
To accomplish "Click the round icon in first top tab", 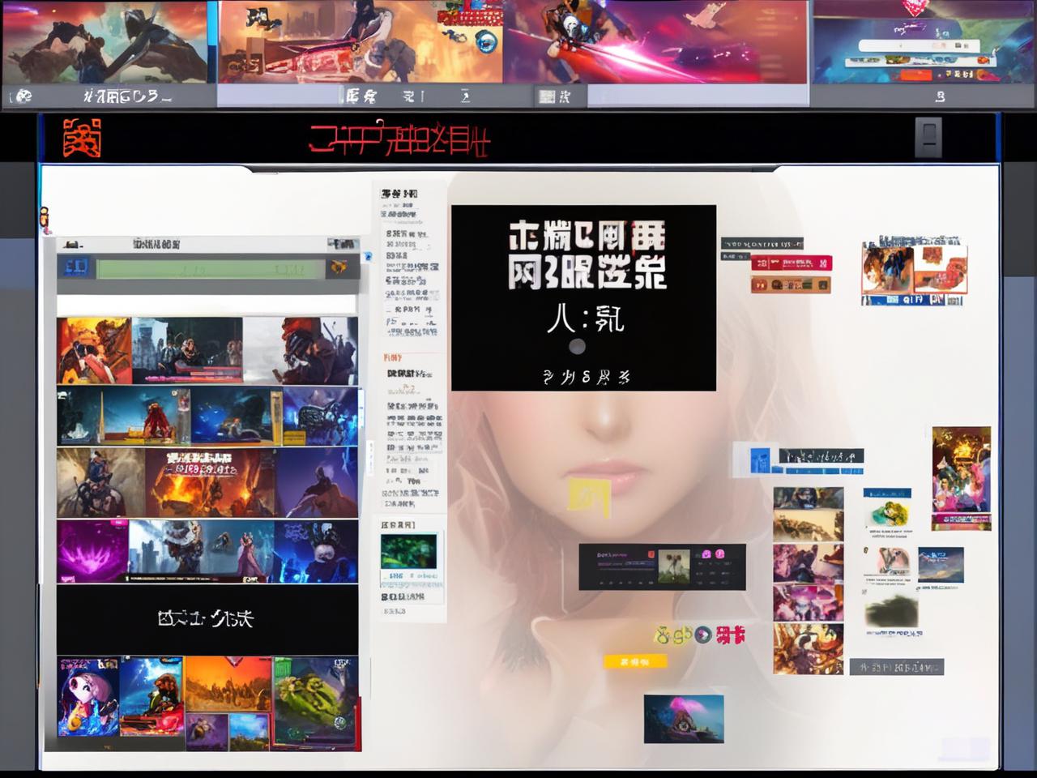I will coord(23,96).
